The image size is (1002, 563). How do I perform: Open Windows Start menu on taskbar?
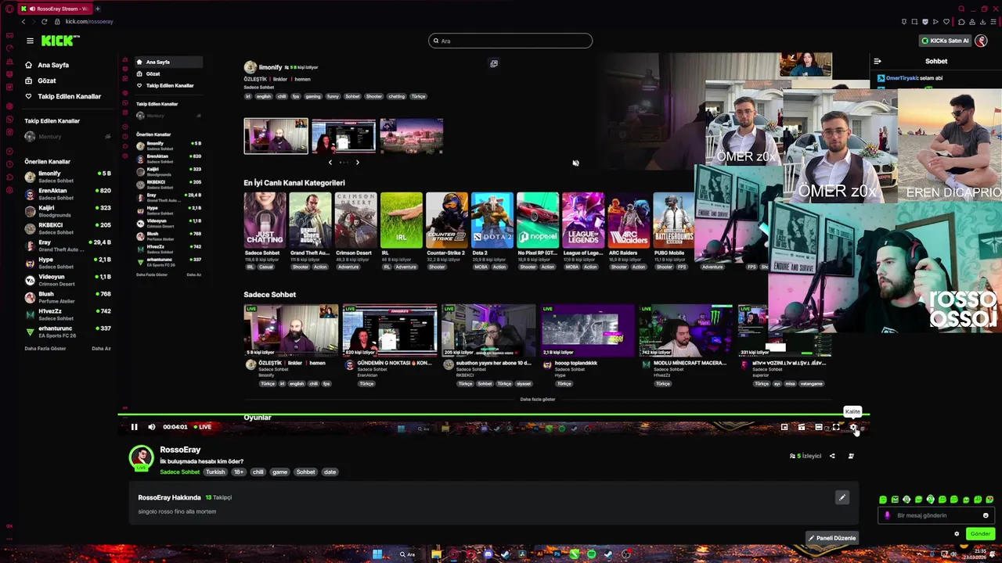click(377, 554)
